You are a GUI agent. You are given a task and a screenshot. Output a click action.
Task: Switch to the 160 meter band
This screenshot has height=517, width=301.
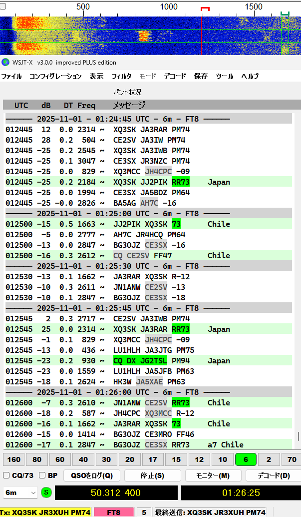pyautogui.click(x=14, y=459)
